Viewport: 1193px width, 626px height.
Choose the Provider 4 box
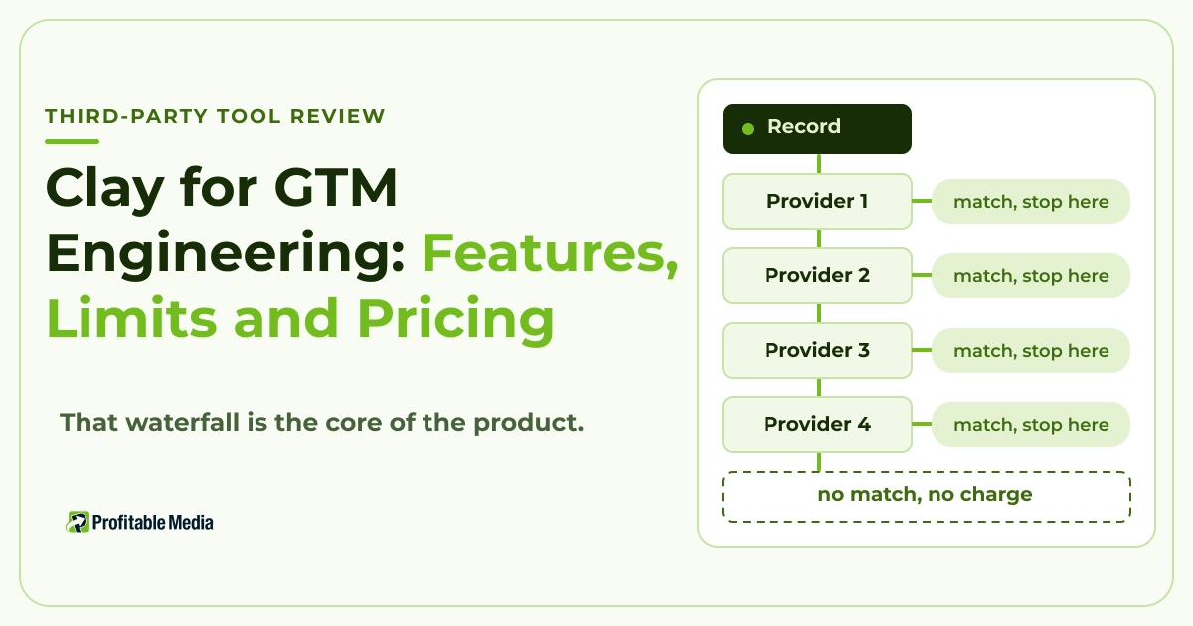click(x=817, y=424)
